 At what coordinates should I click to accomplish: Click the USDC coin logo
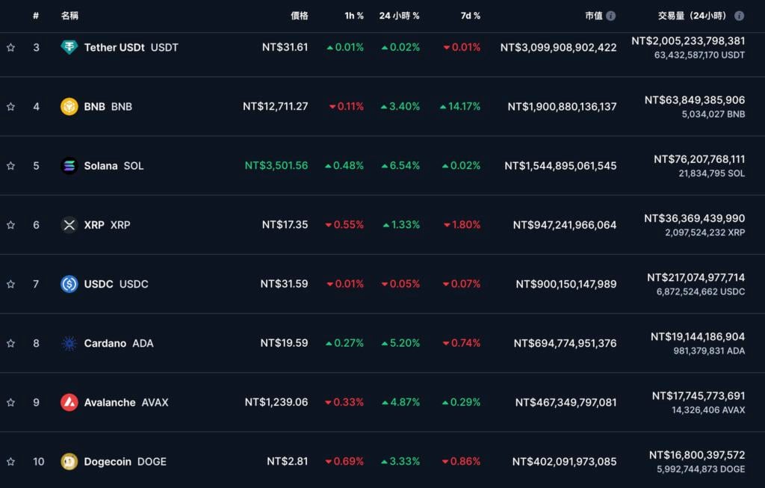[x=69, y=284]
